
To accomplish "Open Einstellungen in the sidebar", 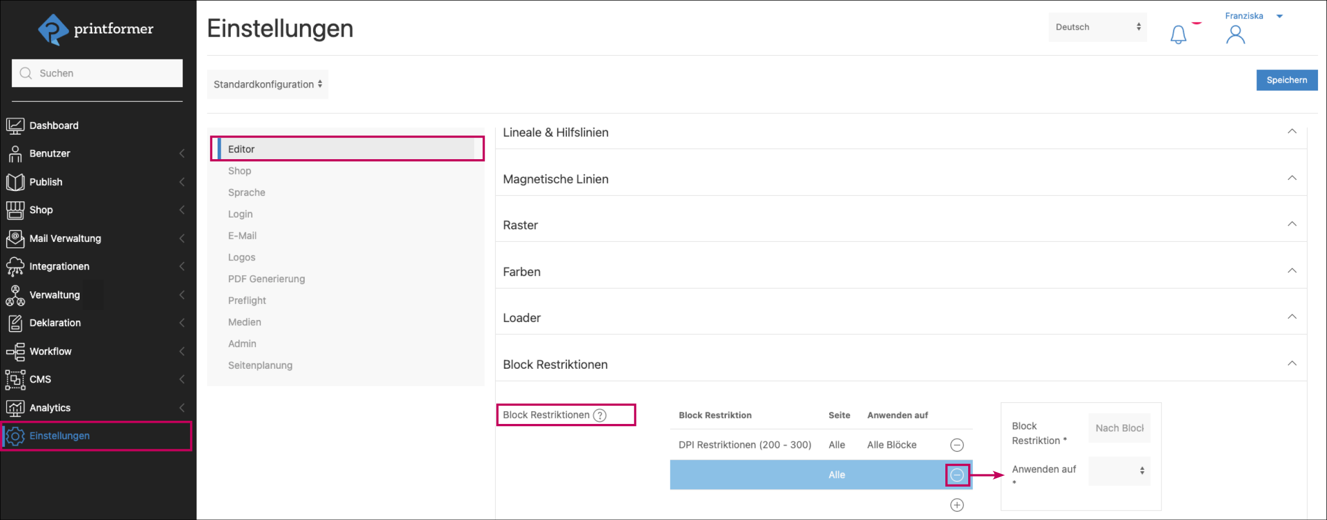I will (59, 436).
